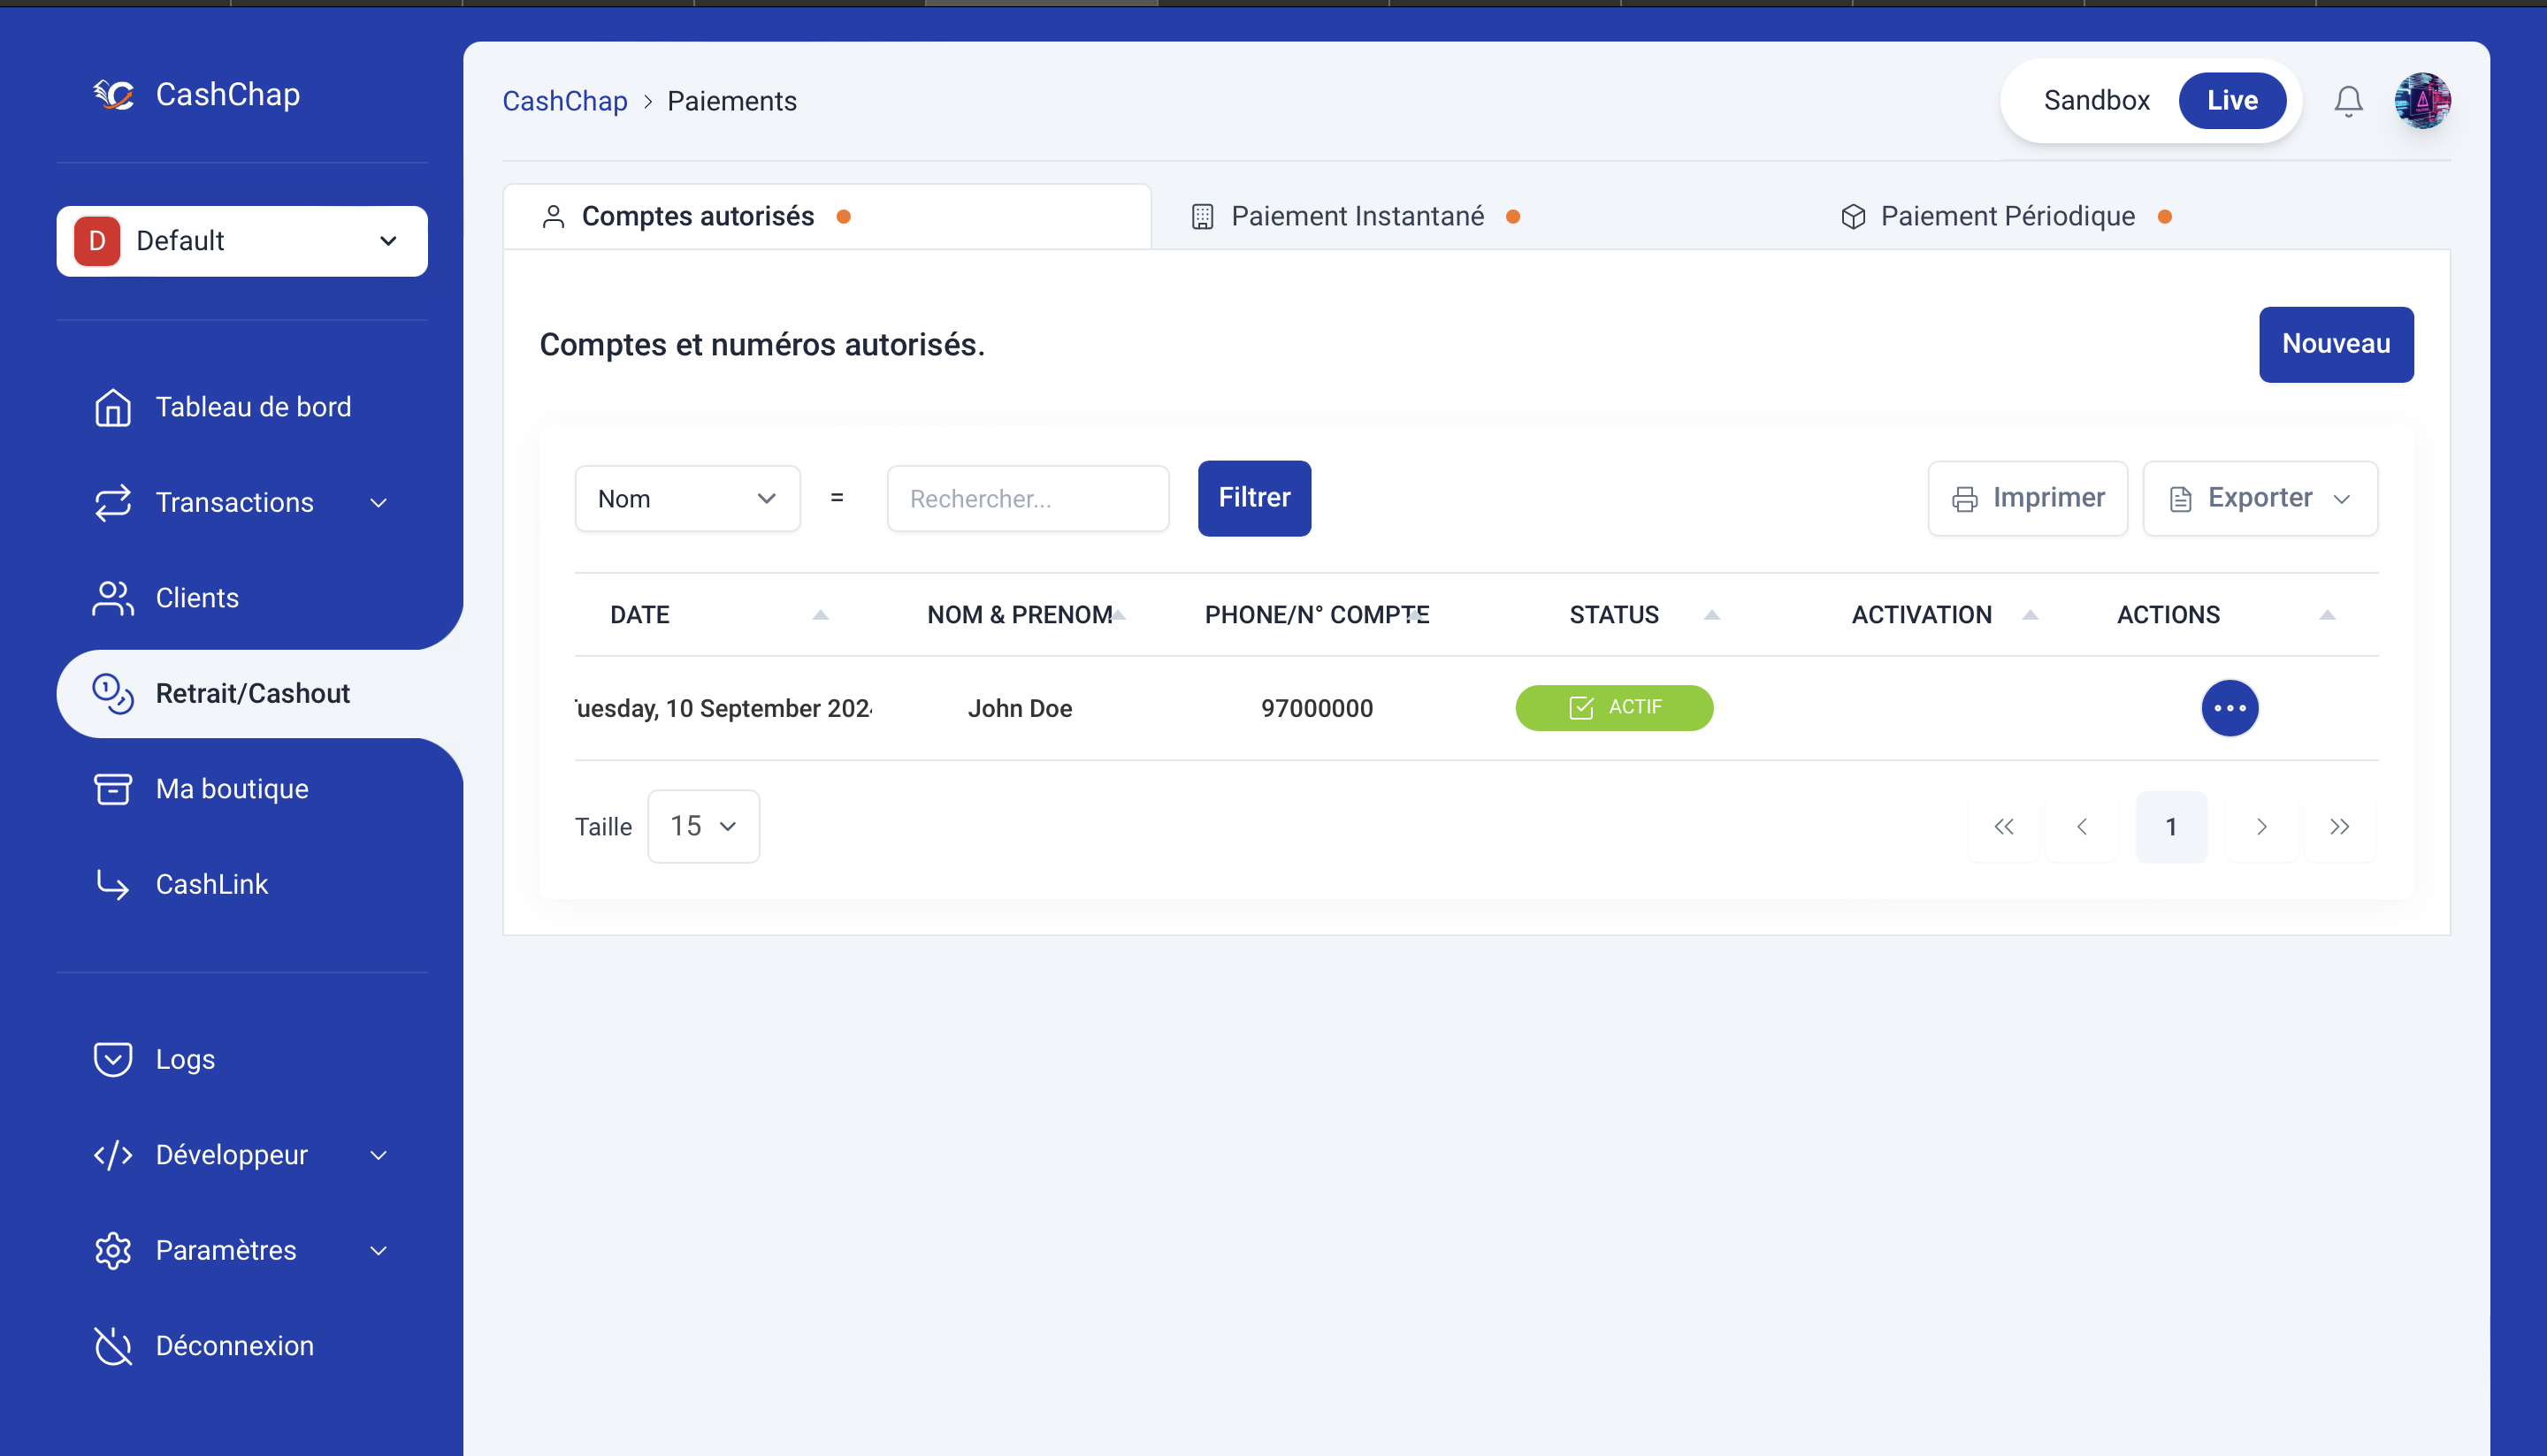This screenshot has height=1456, width=2547.
Task: Click the Nouveau button
Action: [2335, 345]
